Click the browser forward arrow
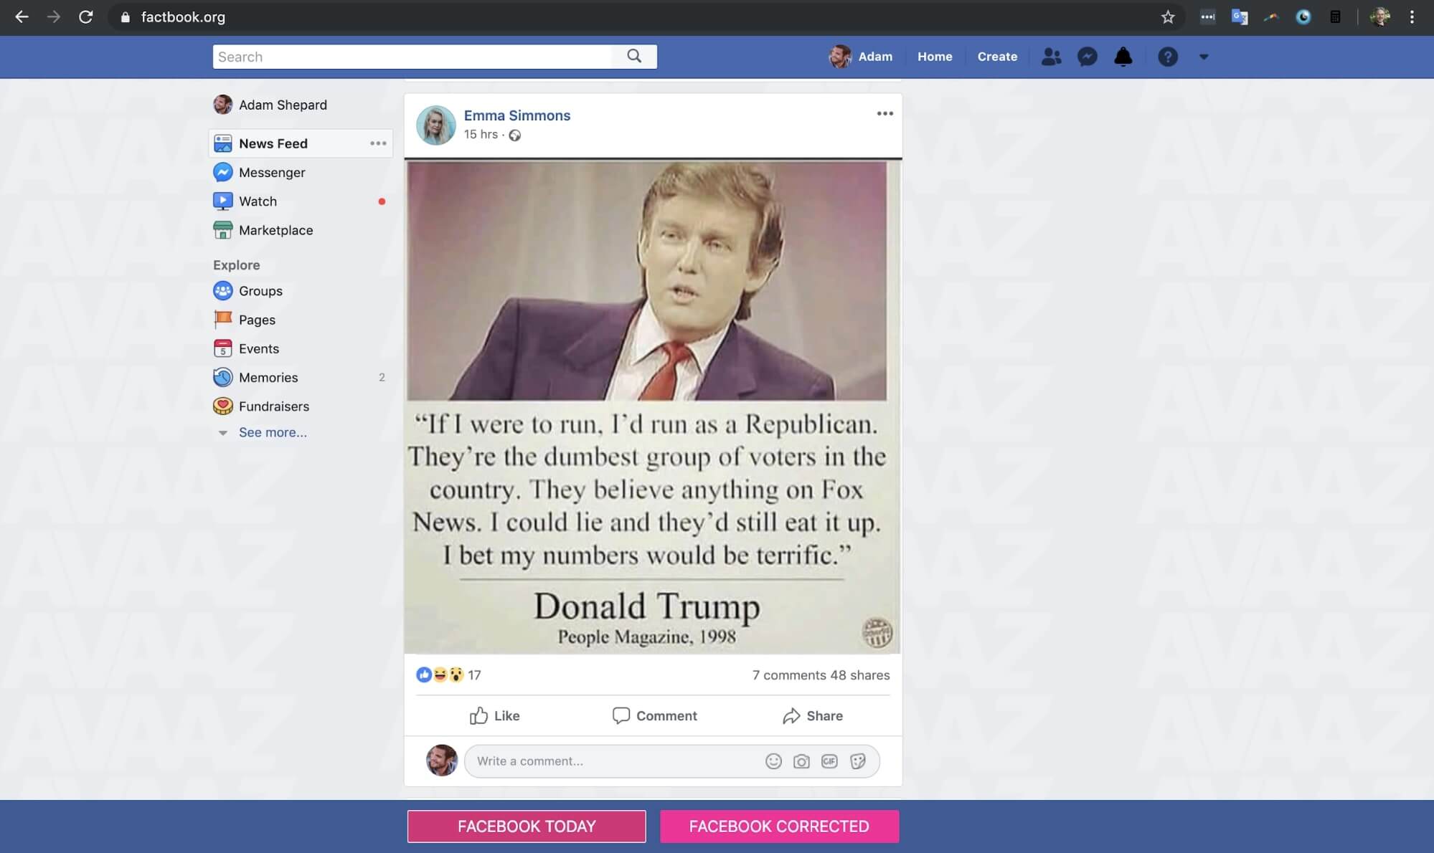 click(54, 16)
